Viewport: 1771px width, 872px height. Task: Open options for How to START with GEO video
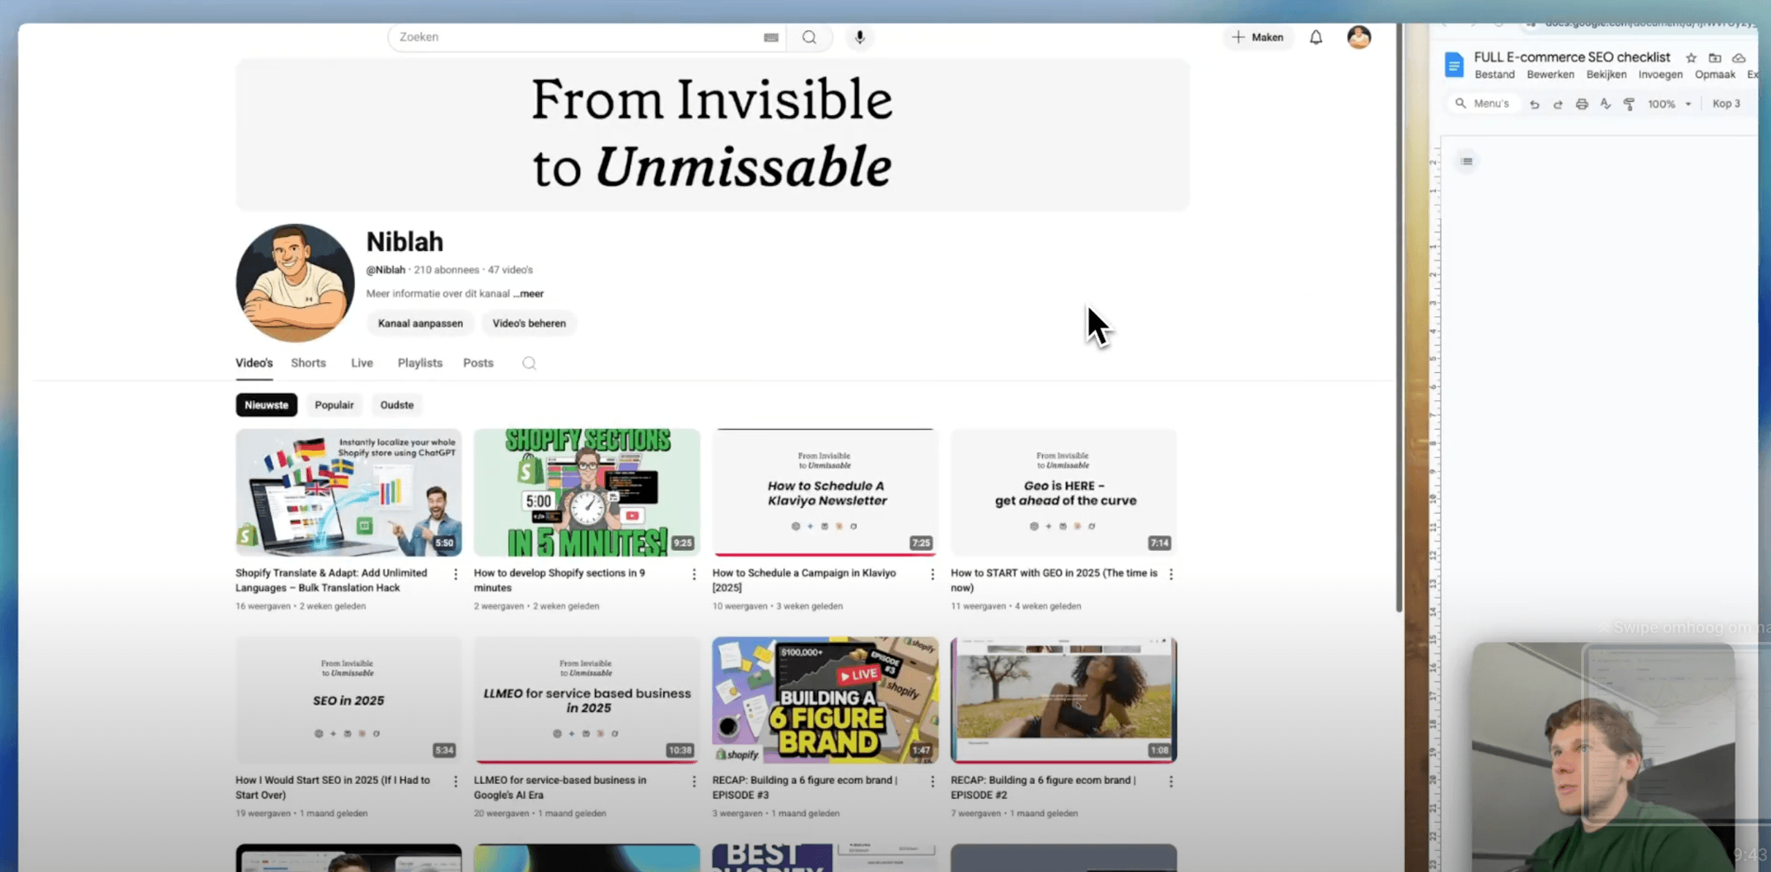(x=1170, y=574)
